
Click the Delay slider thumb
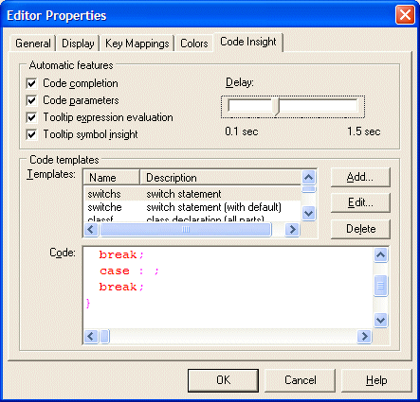276,107
